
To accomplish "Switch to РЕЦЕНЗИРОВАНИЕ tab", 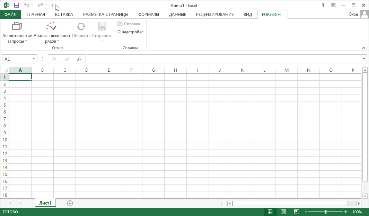I will coord(215,14).
